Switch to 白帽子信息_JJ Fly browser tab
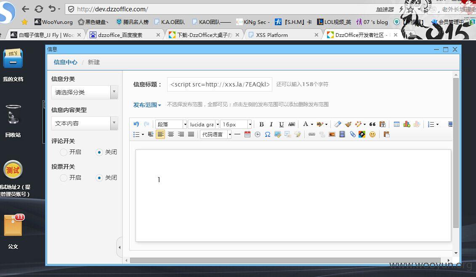This screenshot has width=476, height=277. [45, 35]
